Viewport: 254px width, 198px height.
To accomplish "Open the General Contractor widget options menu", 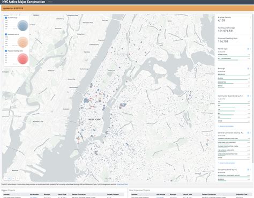I will [250, 133].
